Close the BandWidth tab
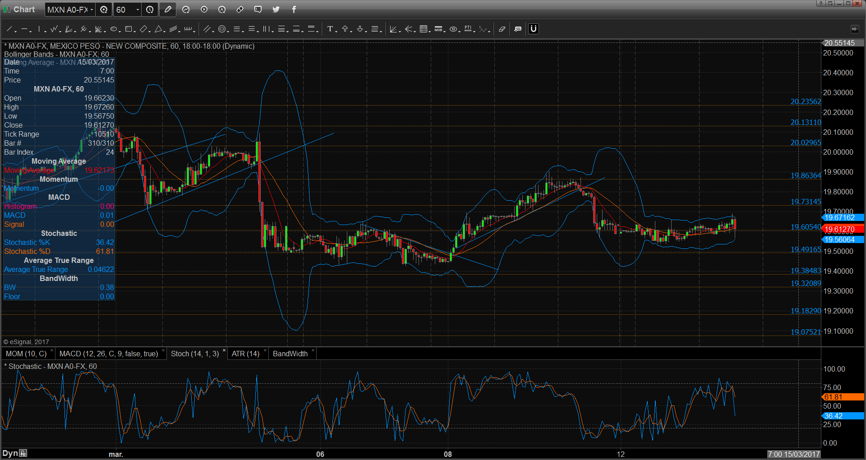This screenshot has height=460, width=866. 313,351
